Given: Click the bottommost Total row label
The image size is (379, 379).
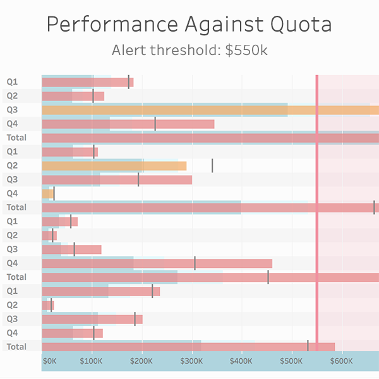Looking at the screenshot, I should click(x=16, y=346).
